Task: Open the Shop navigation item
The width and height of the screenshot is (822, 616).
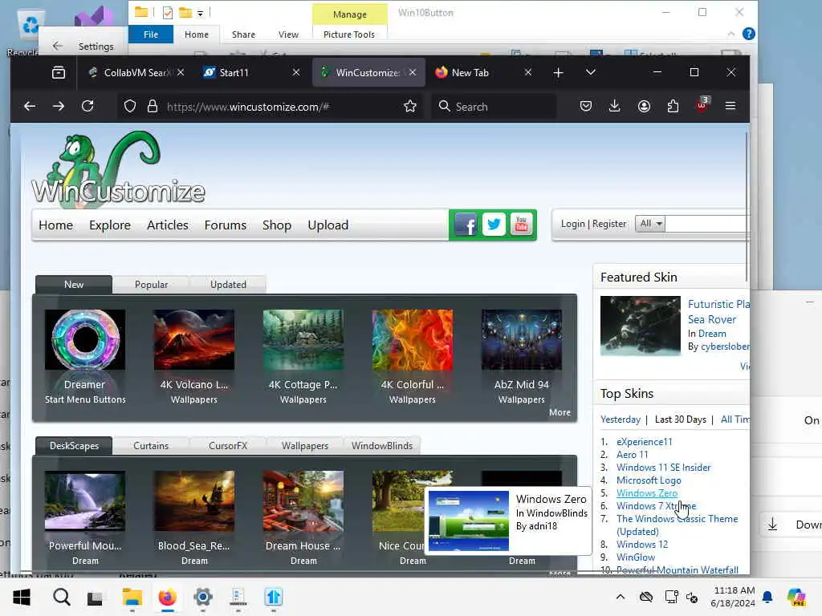Action: (277, 225)
